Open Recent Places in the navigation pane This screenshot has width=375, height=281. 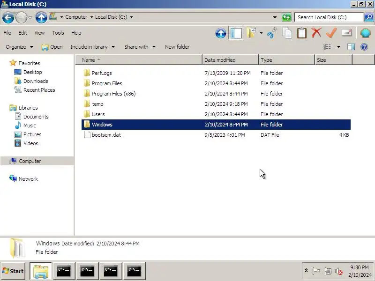pyautogui.click(x=39, y=90)
